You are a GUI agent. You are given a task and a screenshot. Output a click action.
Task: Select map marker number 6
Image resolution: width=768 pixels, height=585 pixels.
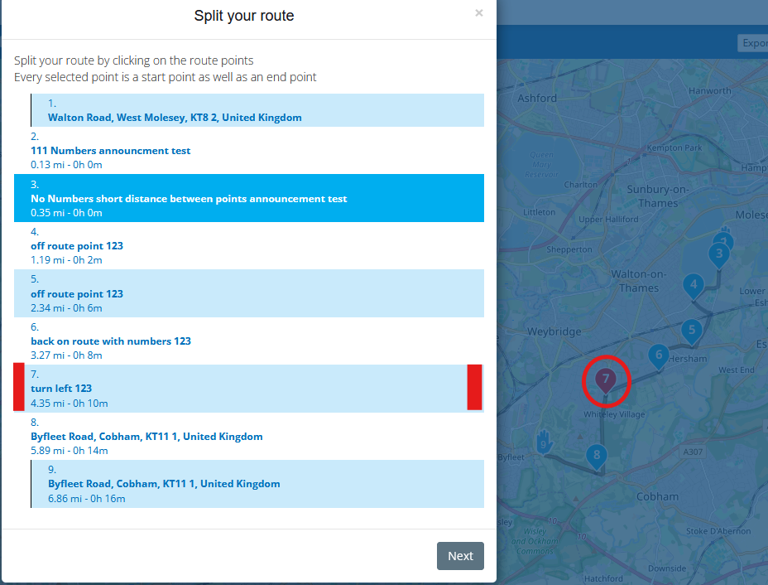(x=658, y=356)
